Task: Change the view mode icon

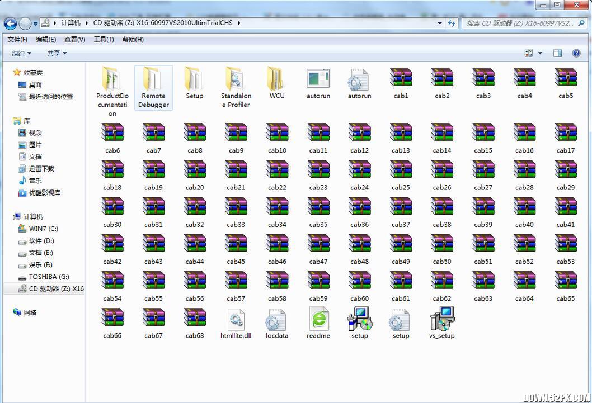Action: (529, 53)
